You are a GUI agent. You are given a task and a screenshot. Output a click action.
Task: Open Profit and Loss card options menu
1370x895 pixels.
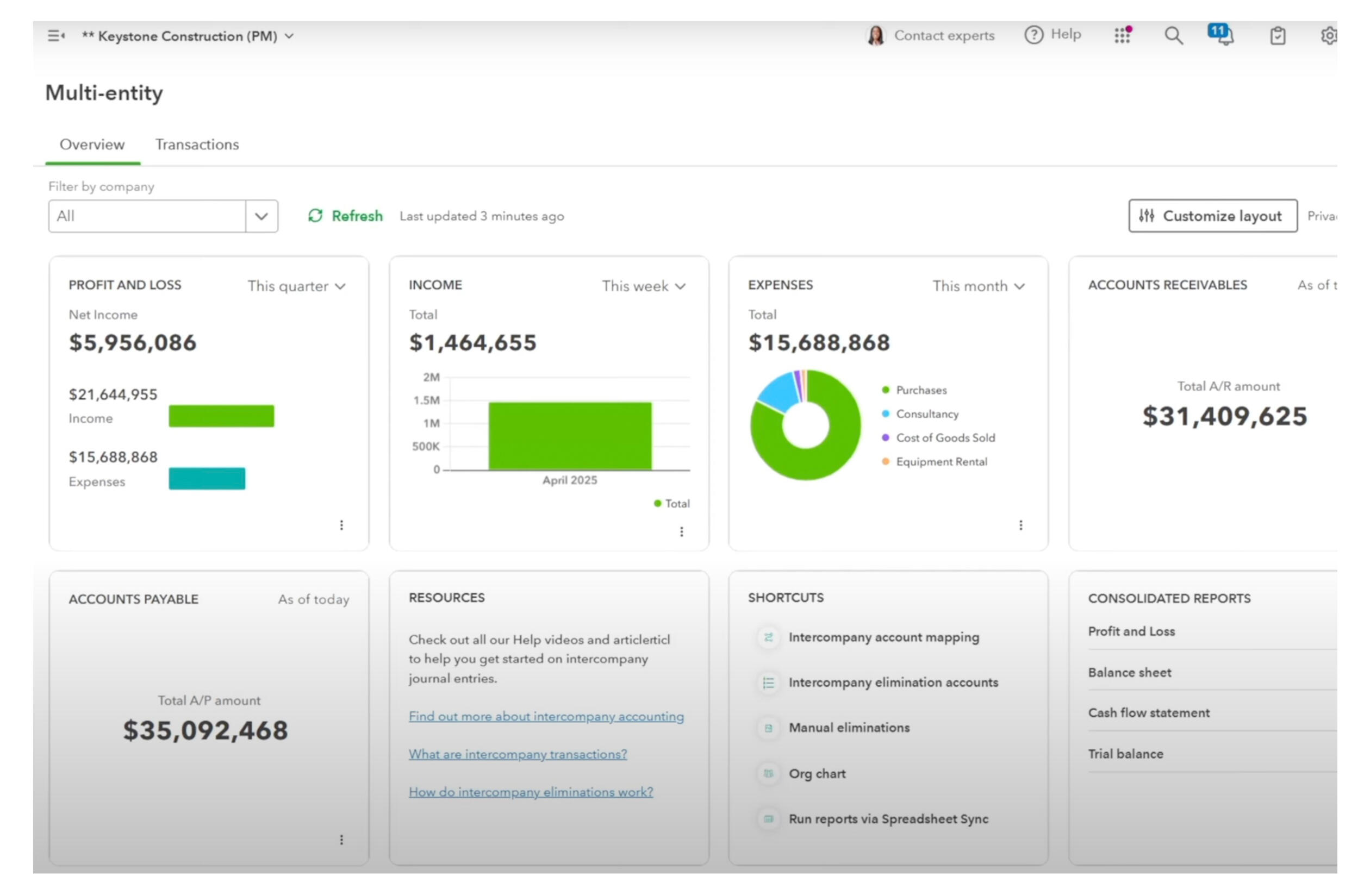(341, 525)
